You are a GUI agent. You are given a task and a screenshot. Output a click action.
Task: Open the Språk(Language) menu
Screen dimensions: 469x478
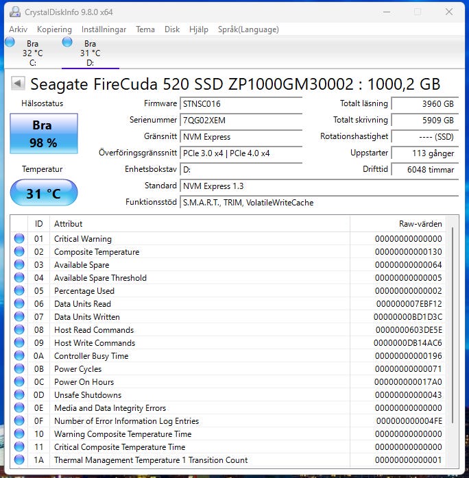(x=248, y=29)
